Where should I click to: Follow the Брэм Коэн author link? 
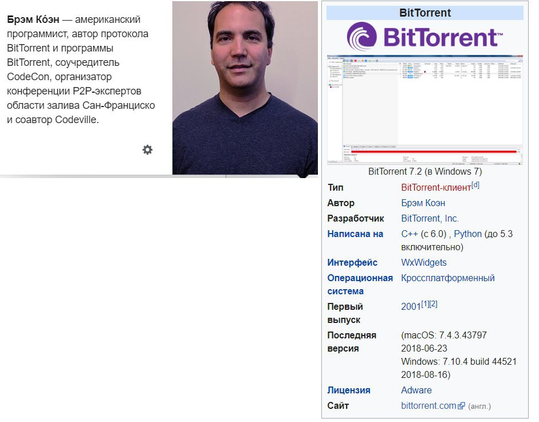coord(423,203)
